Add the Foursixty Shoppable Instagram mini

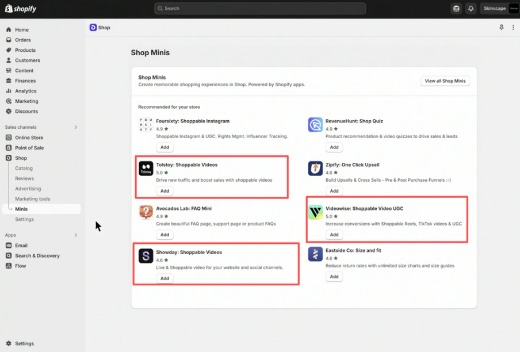(x=165, y=147)
